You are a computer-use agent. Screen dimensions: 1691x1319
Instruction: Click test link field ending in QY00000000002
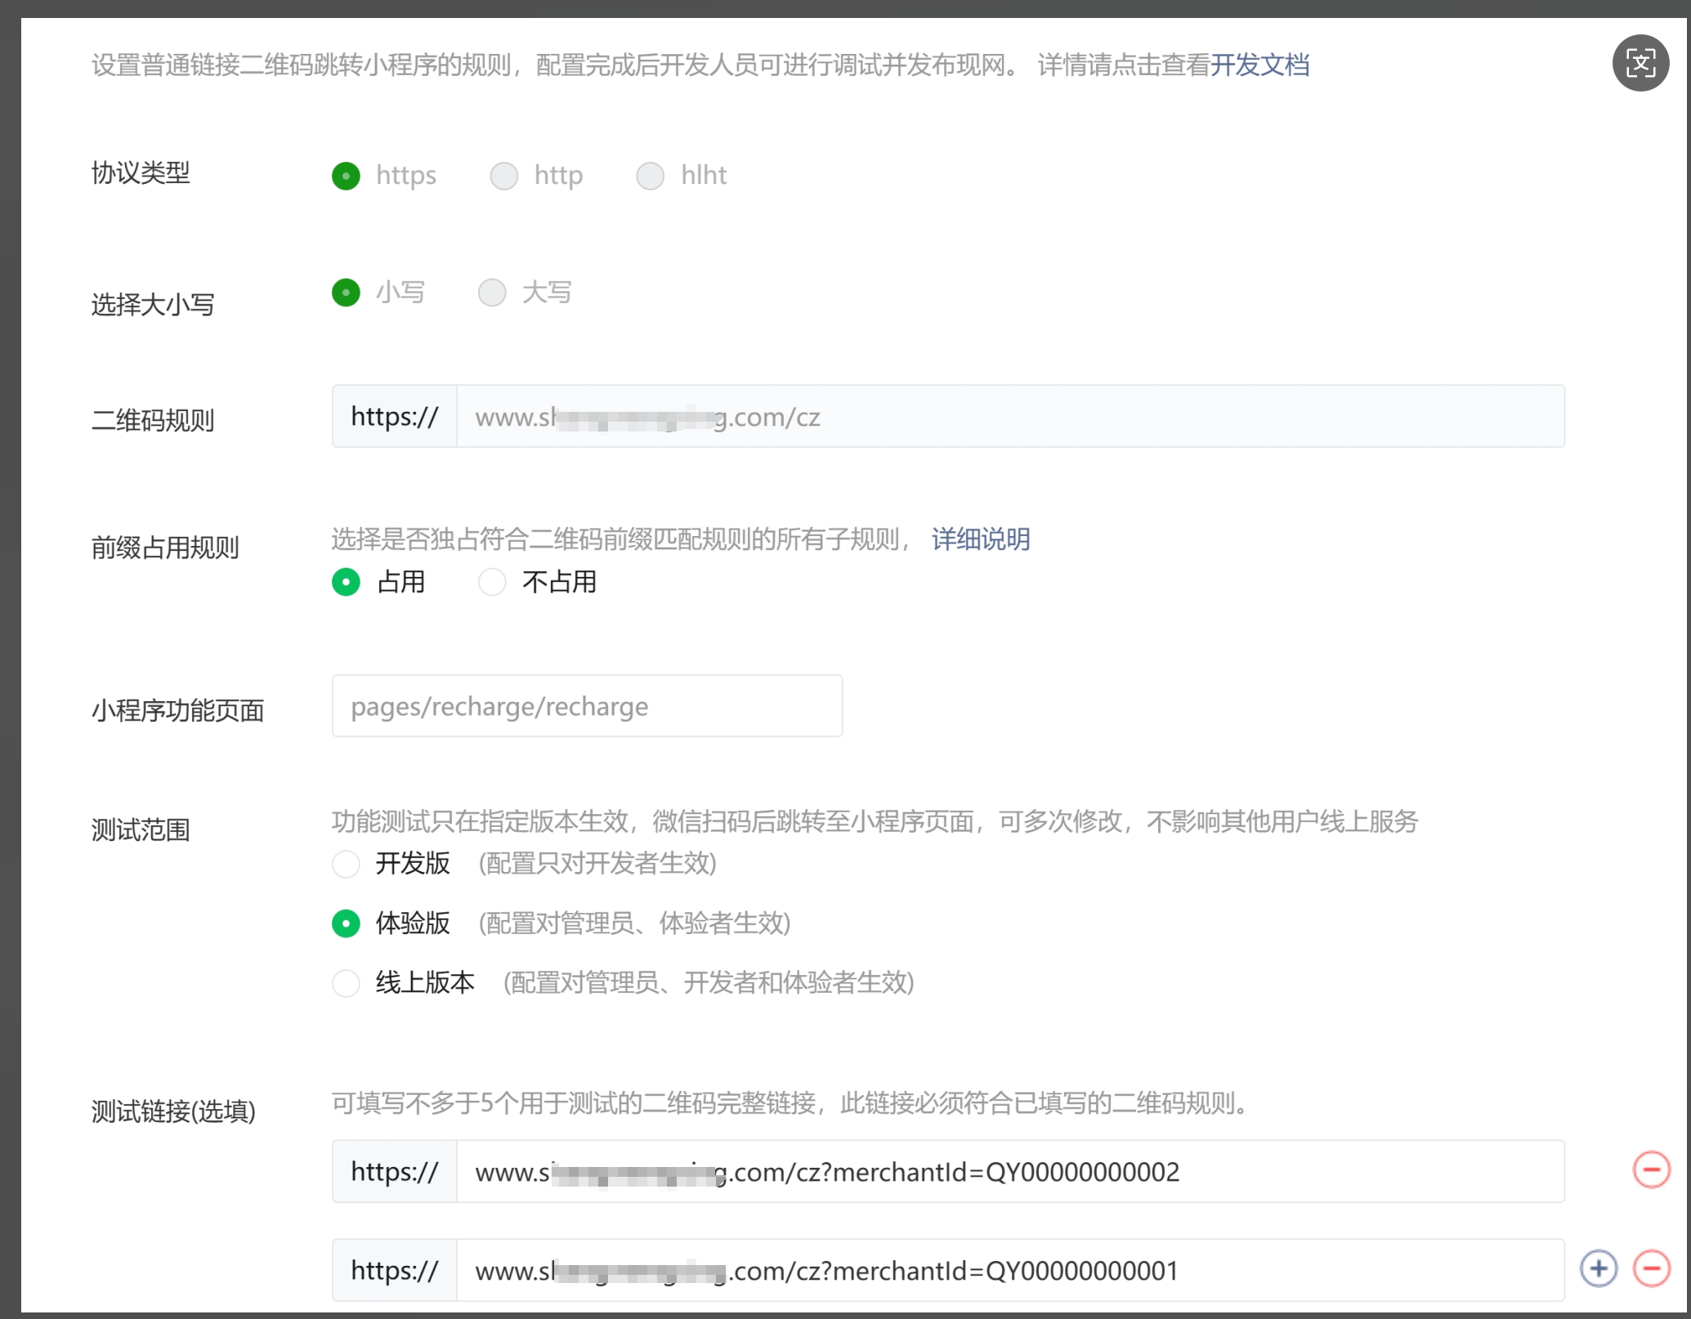(1009, 1172)
